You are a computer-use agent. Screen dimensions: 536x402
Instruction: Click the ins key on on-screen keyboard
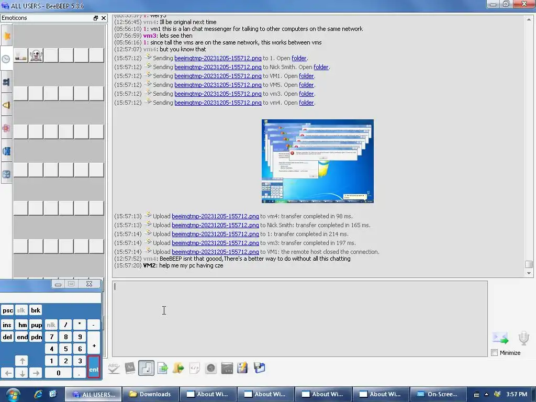coord(7,325)
